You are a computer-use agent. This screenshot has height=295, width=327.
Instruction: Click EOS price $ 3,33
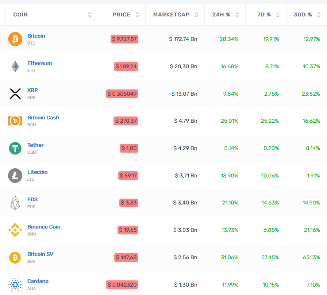[x=129, y=203]
